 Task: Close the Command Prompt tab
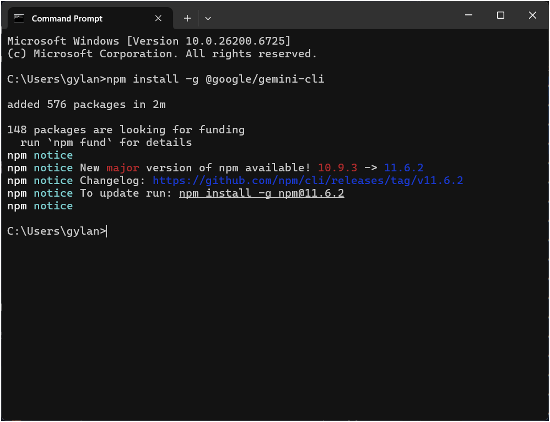point(158,18)
